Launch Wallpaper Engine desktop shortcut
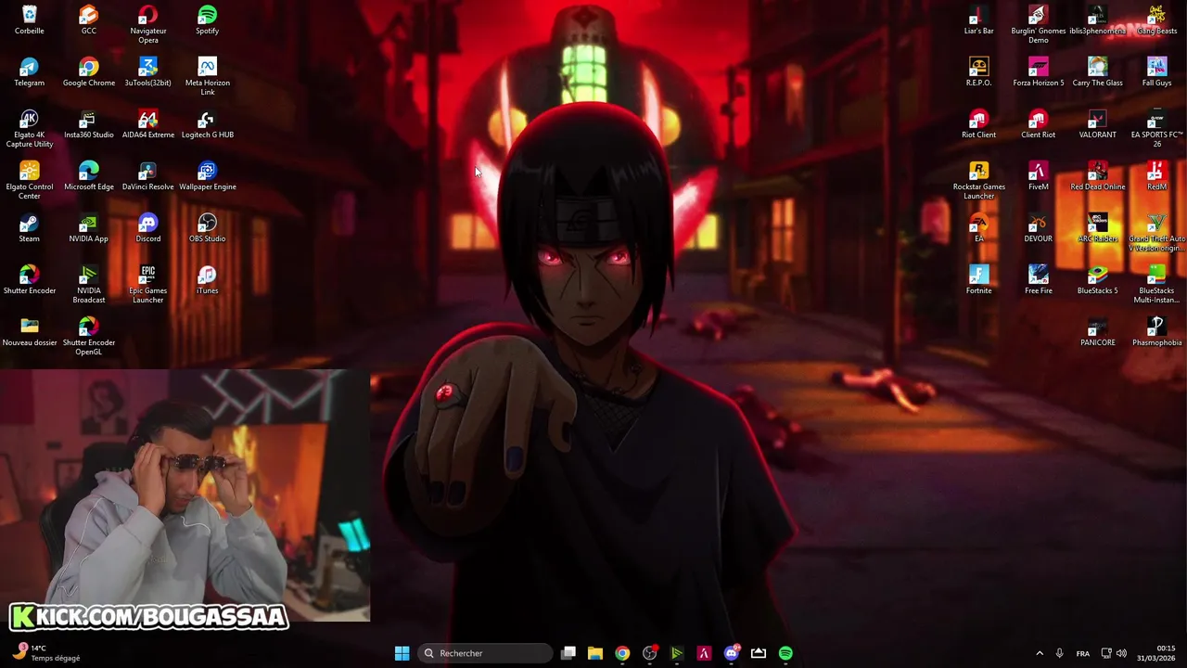1187x668 pixels. pos(208,176)
